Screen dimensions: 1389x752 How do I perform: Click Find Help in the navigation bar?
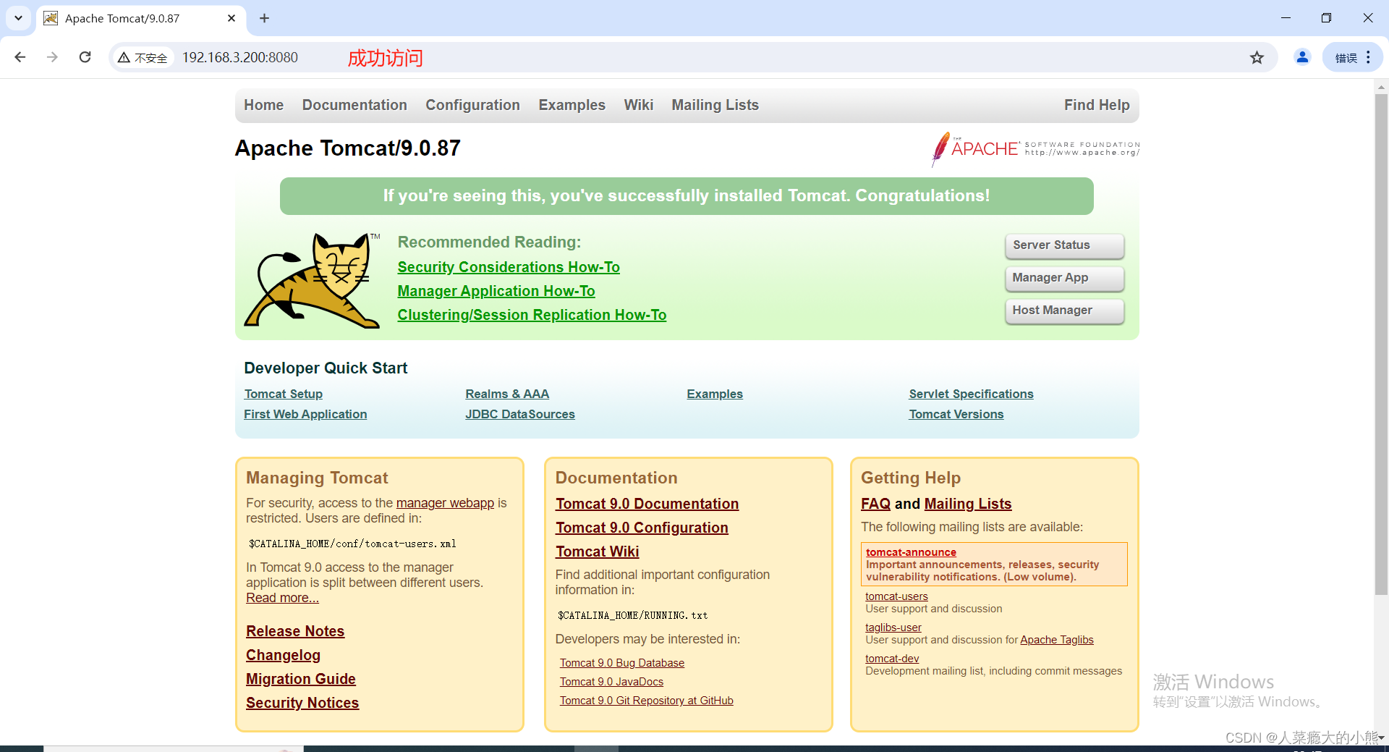tap(1097, 105)
